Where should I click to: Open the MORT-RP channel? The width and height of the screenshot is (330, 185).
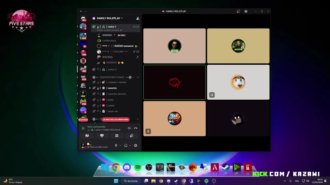[x=115, y=111]
